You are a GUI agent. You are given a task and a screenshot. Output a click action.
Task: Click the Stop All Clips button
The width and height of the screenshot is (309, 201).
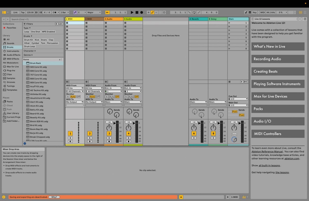click(229, 82)
